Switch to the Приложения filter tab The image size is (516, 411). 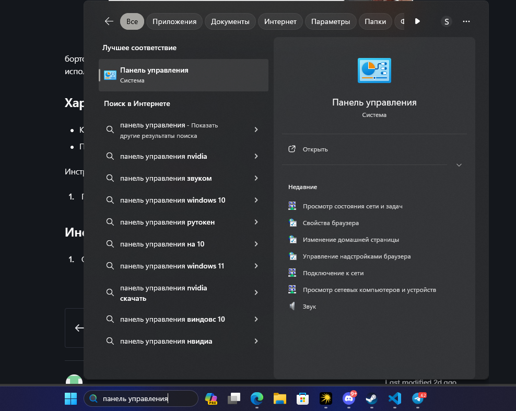[174, 21]
